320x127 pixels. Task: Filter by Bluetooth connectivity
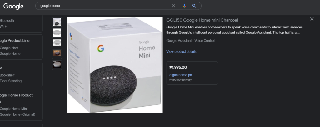click(x=7, y=21)
